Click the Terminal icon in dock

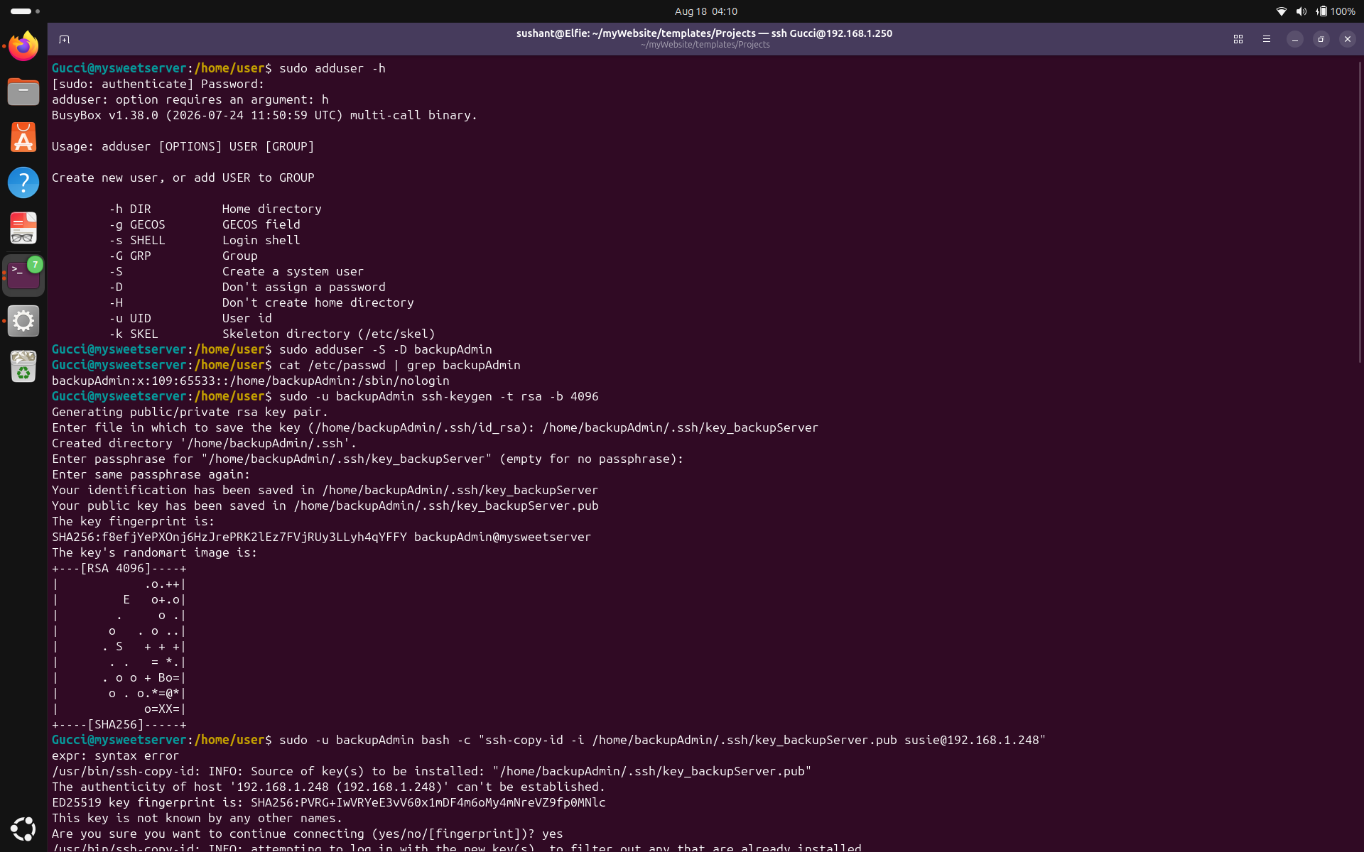pyautogui.click(x=23, y=275)
